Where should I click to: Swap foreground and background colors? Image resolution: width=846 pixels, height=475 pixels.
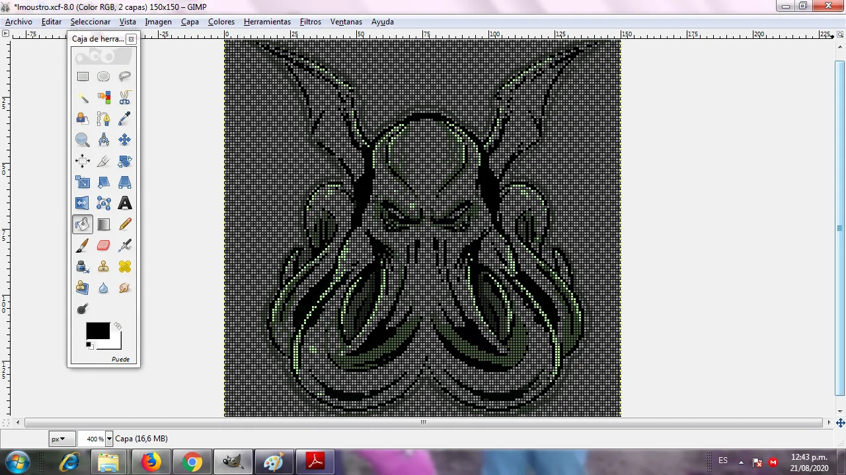pyautogui.click(x=118, y=326)
